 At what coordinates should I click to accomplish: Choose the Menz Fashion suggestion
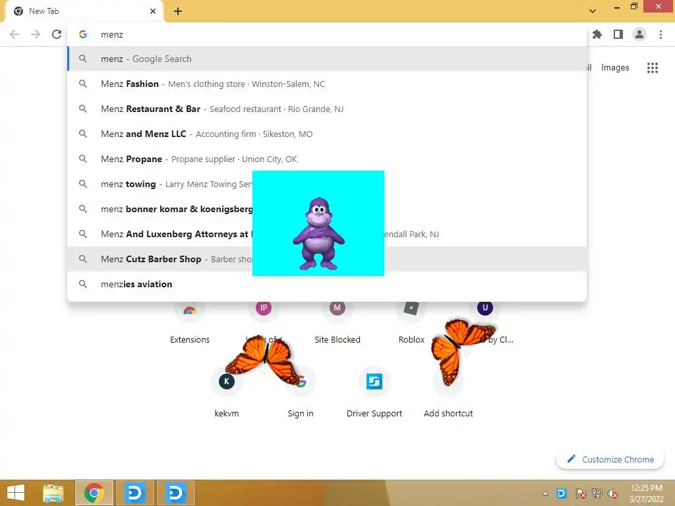(x=327, y=84)
